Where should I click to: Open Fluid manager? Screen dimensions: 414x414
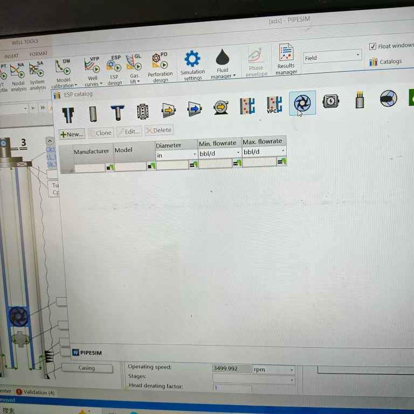pyautogui.click(x=223, y=64)
